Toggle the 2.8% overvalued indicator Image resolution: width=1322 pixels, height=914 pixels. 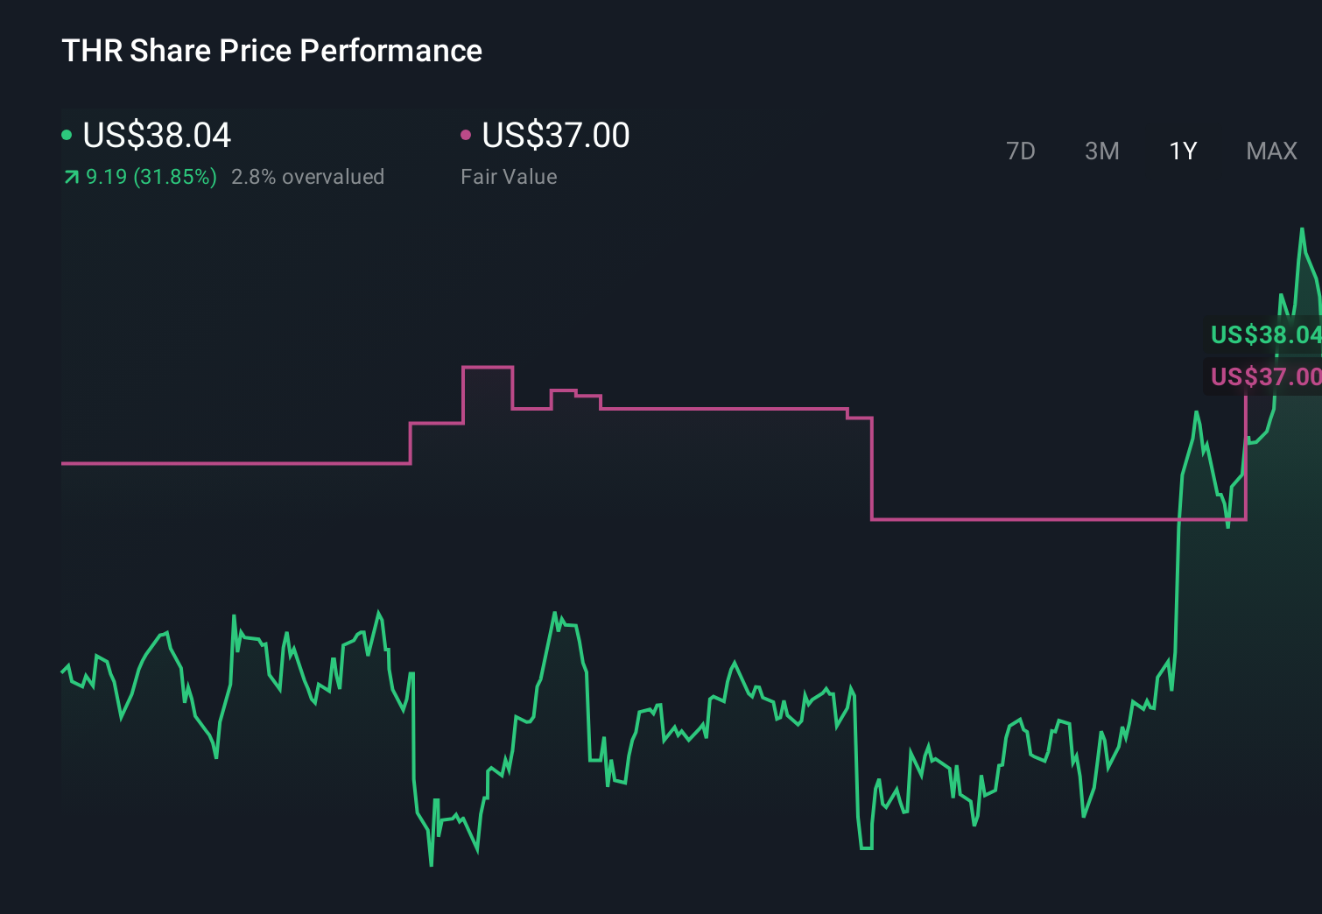point(308,177)
